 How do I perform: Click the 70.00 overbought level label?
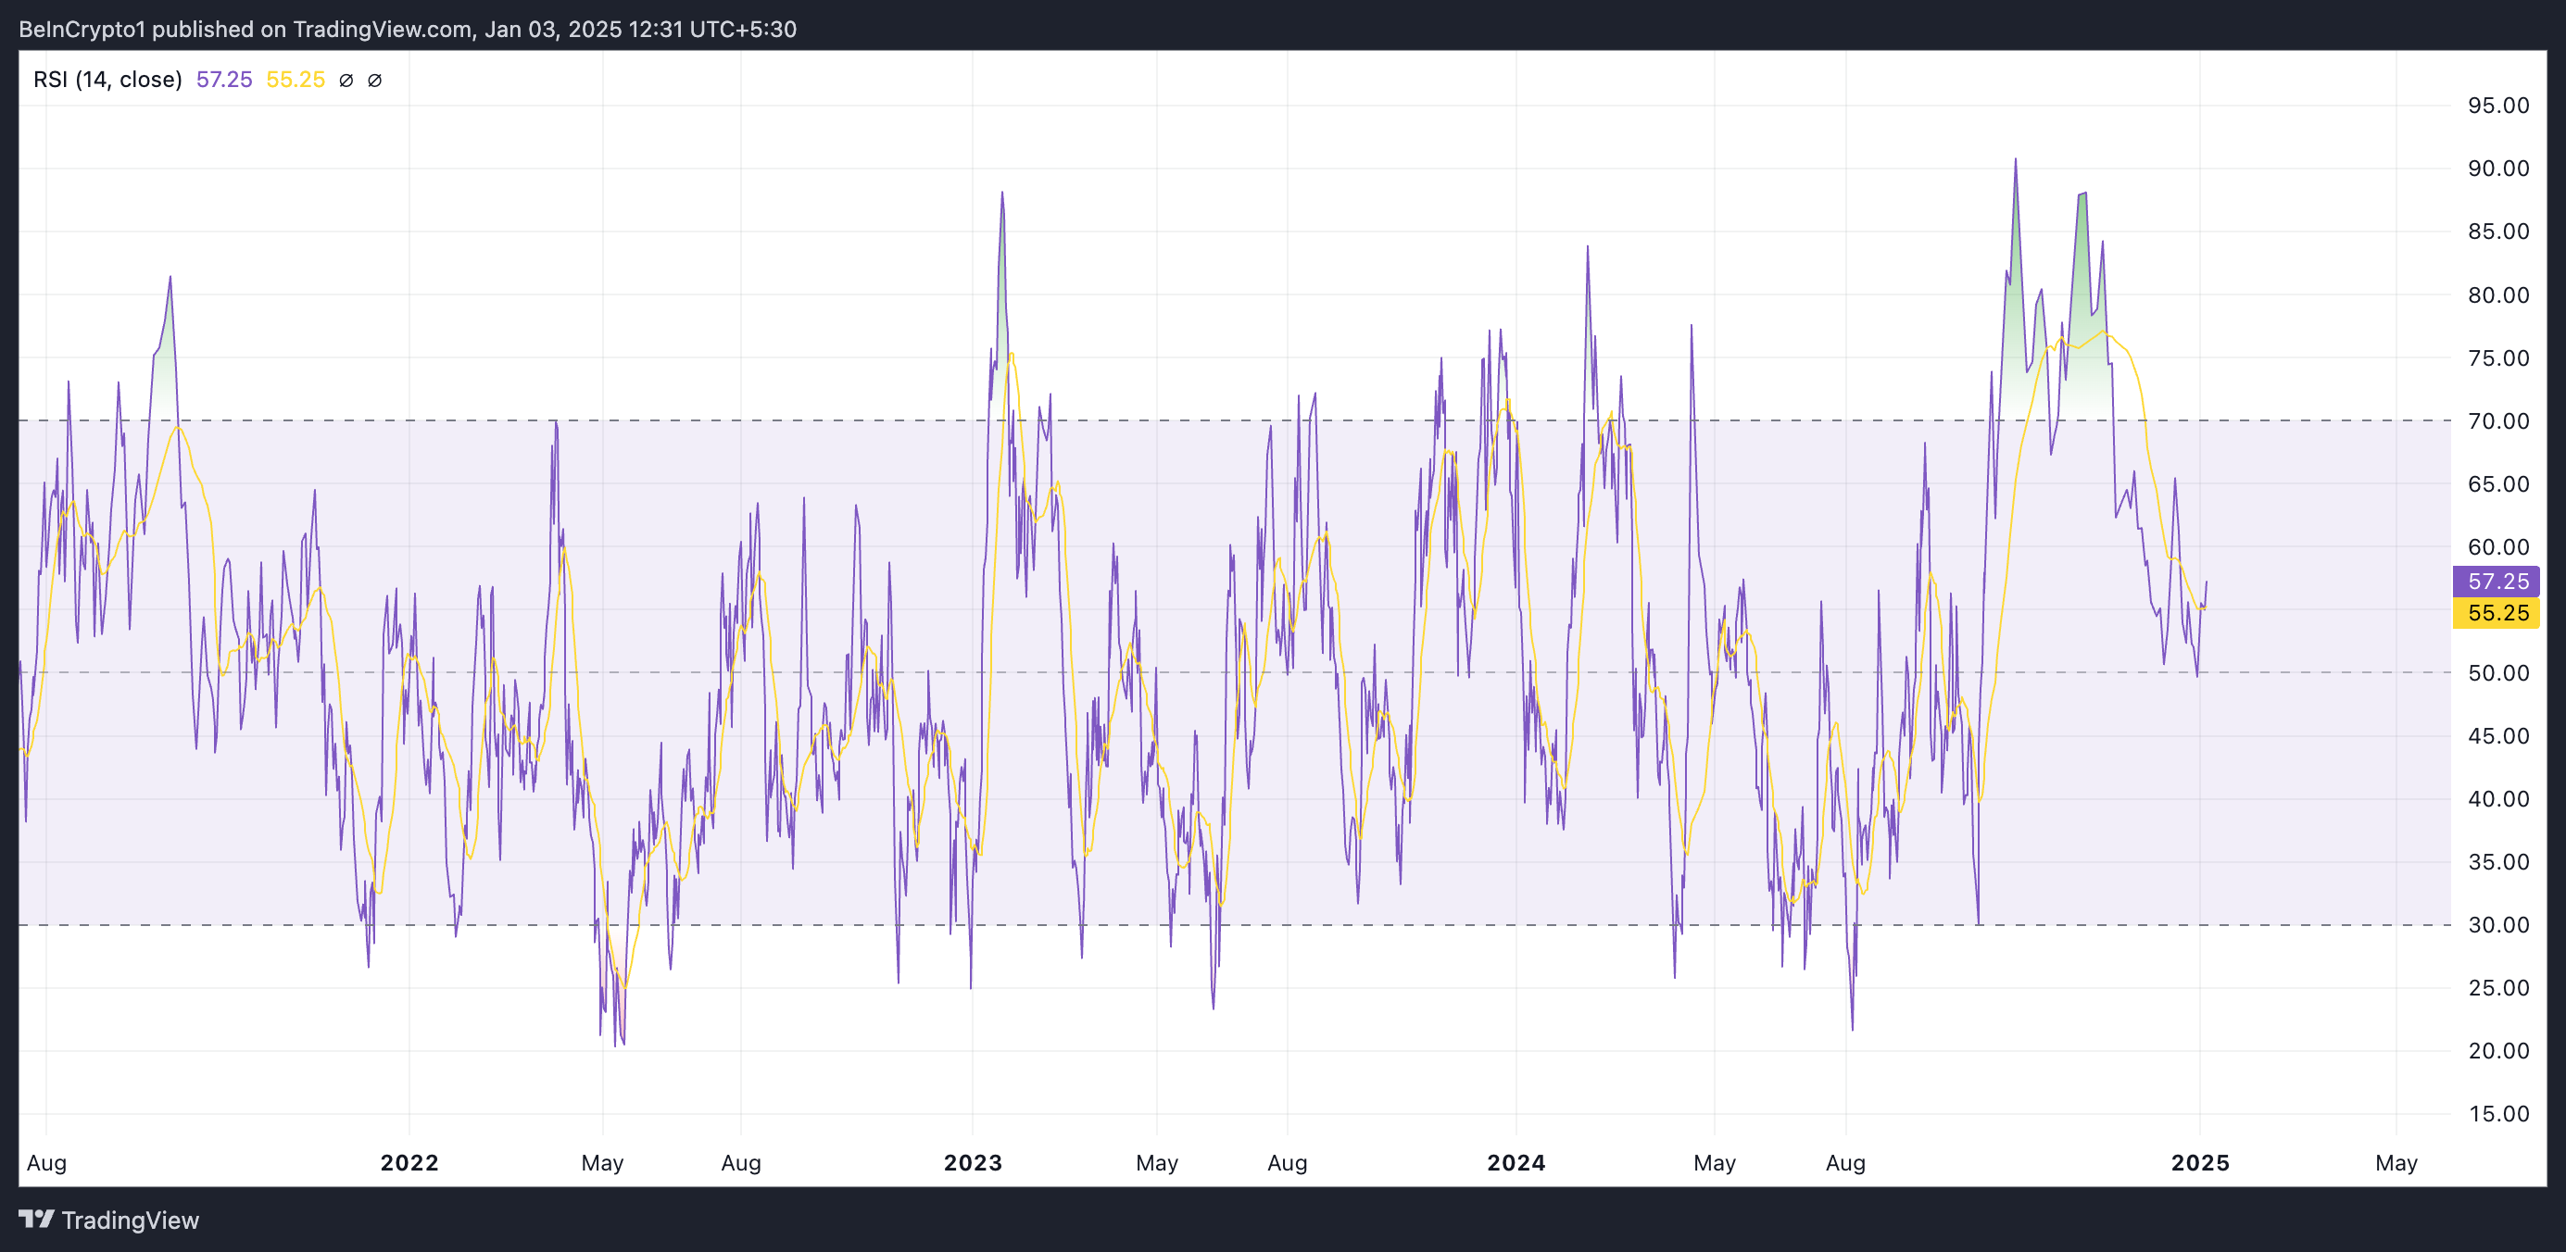click(2497, 421)
